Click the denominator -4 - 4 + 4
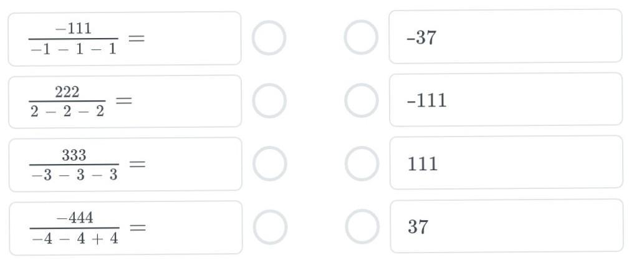Viewport: 629px width, 270px height. 75,238
